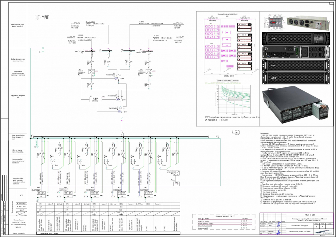Screen dimensions: 336x237
Task: Click the ЩС-МДП drawing title
Action: tap(43, 18)
